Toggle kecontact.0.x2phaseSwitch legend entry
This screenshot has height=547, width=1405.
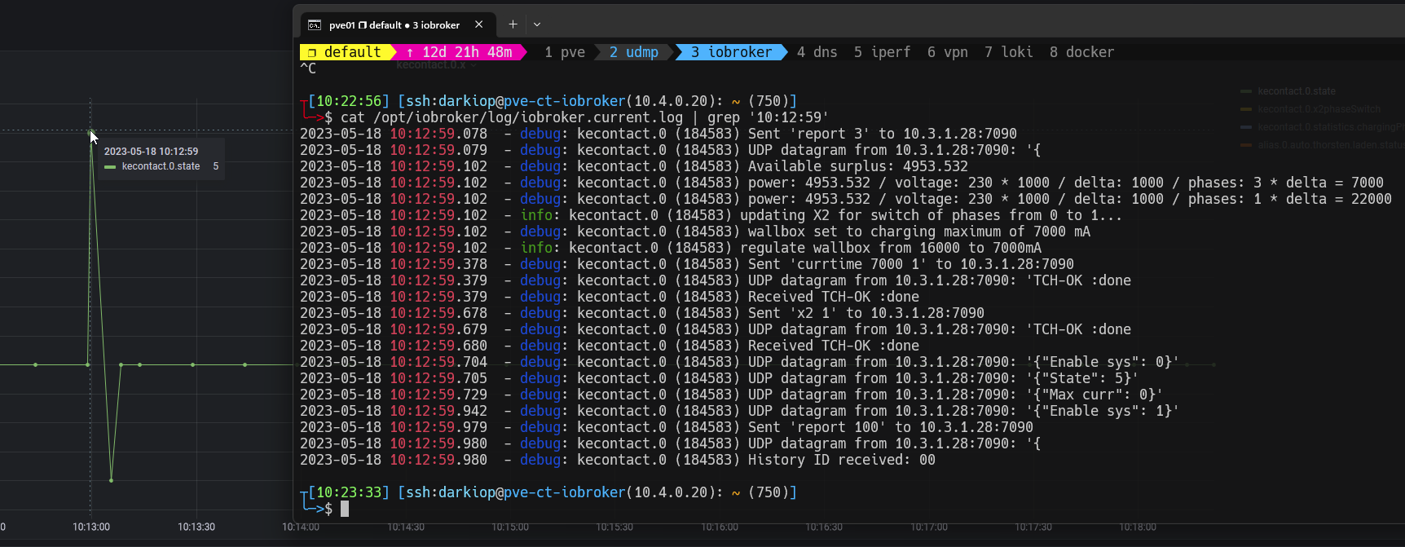1318,109
